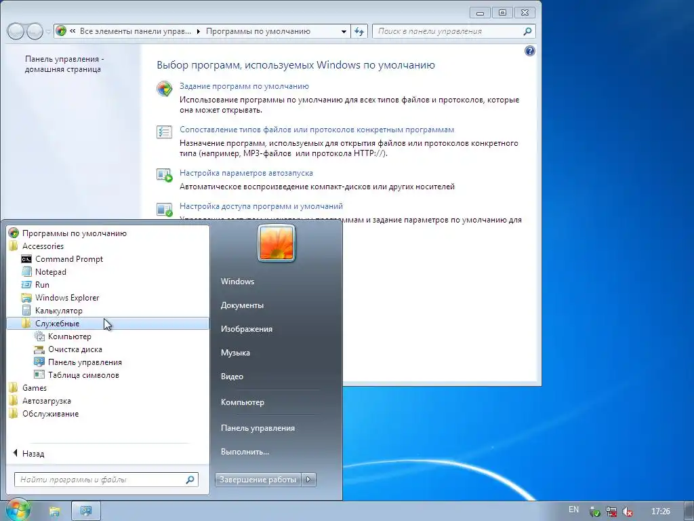Click the file associations checklist icon
Viewport: 694px width, 521px height.
pos(164,132)
